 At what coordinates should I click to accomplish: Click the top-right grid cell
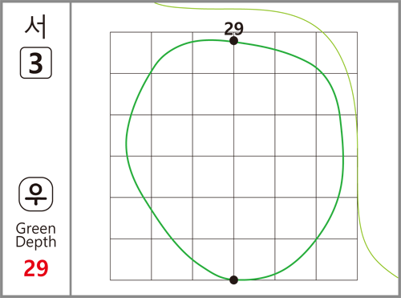click(337, 53)
